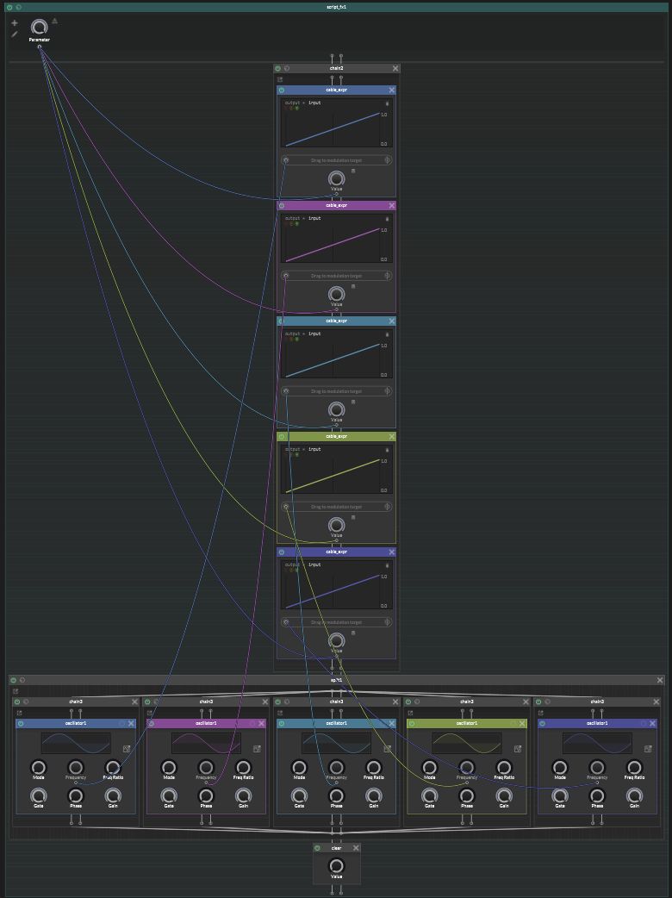Collapse the split container node
This screenshot has height=898, width=672.
[x=22, y=680]
